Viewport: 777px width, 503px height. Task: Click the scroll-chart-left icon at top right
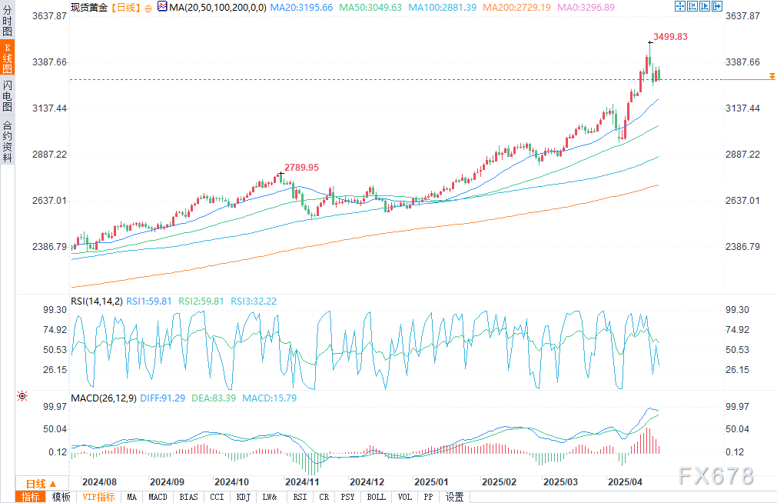[692, 6]
